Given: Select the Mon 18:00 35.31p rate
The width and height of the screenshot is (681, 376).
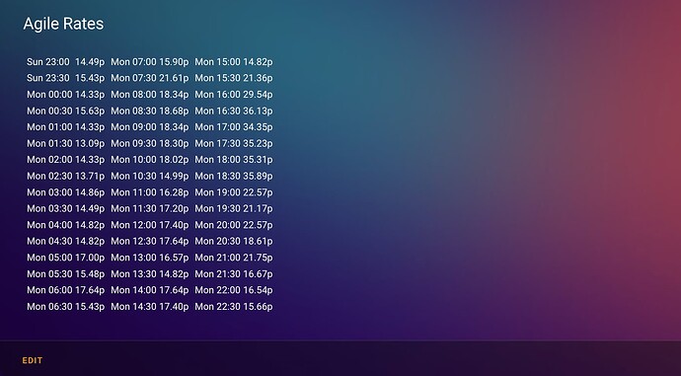Looking at the screenshot, I should 234,160.
